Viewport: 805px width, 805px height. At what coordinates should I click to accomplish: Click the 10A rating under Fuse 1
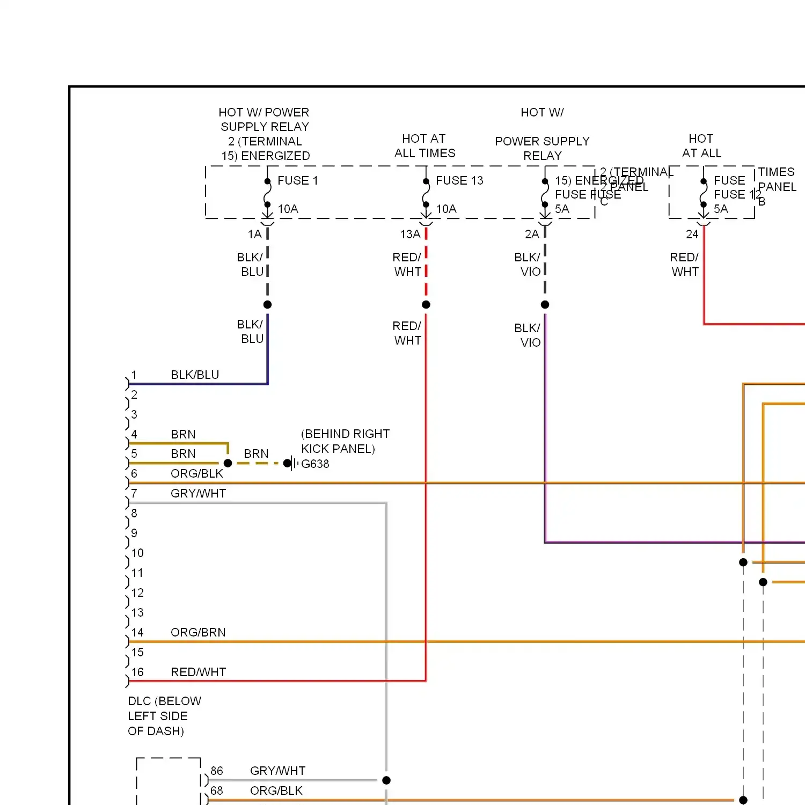(x=288, y=209)
